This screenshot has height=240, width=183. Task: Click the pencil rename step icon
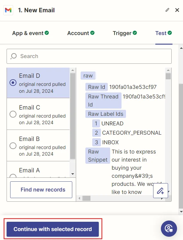[x=167, y=10]
